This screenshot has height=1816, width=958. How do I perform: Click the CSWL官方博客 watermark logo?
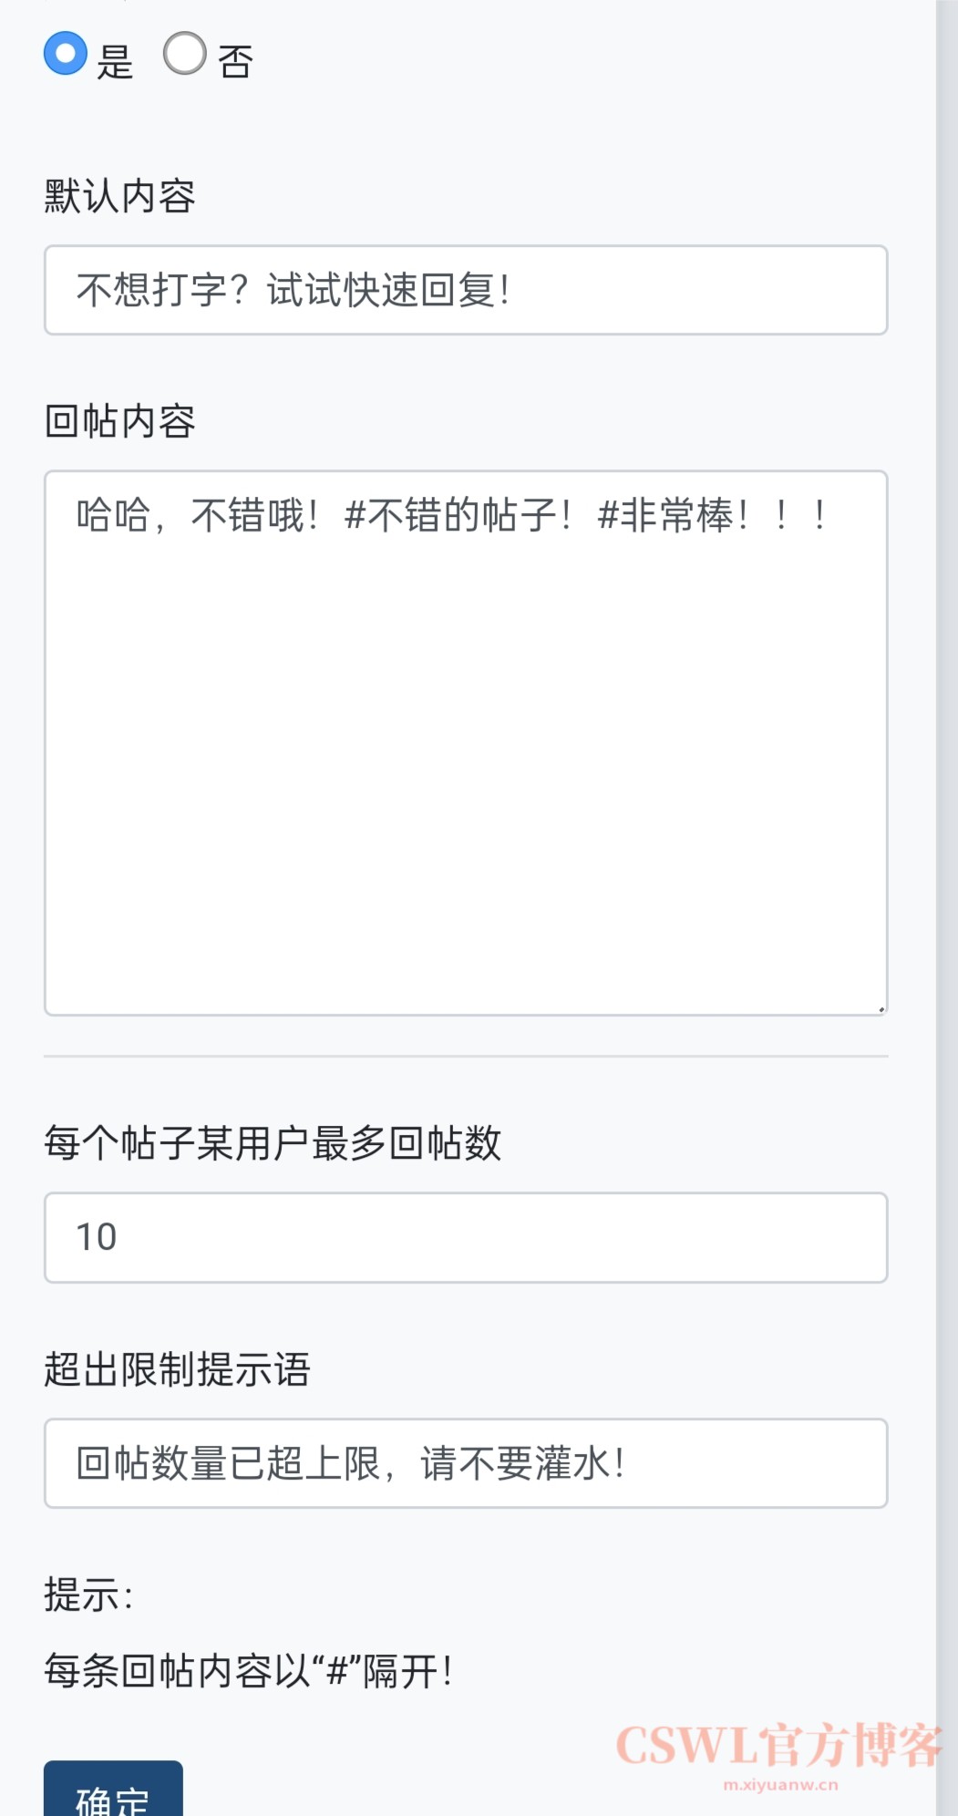tap(779, 1746)
